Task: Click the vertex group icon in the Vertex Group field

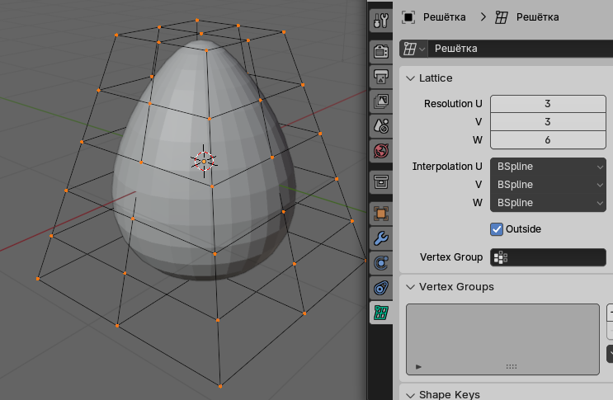Action: (x=501, y=257)
